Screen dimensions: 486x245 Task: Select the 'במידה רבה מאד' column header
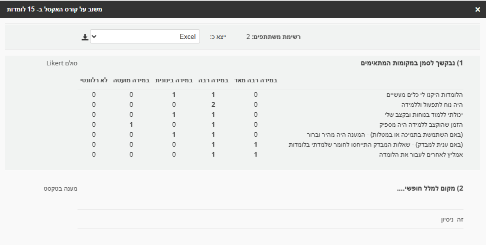coord(255,80)
